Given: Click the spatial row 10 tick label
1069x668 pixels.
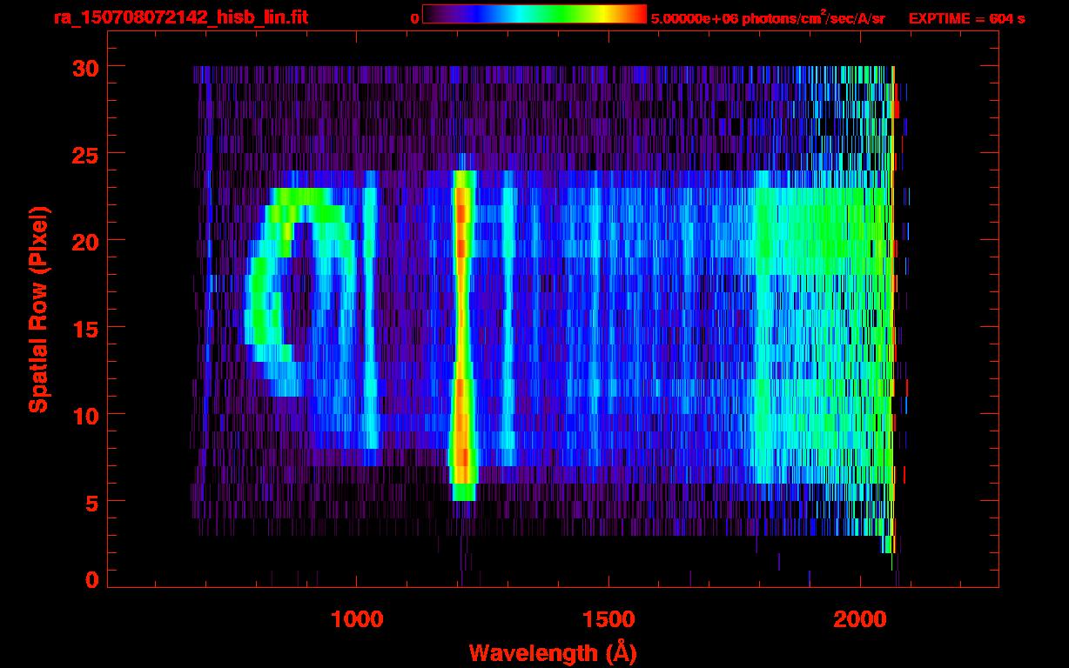Looking at the screenshot, I should coord(84,415).
